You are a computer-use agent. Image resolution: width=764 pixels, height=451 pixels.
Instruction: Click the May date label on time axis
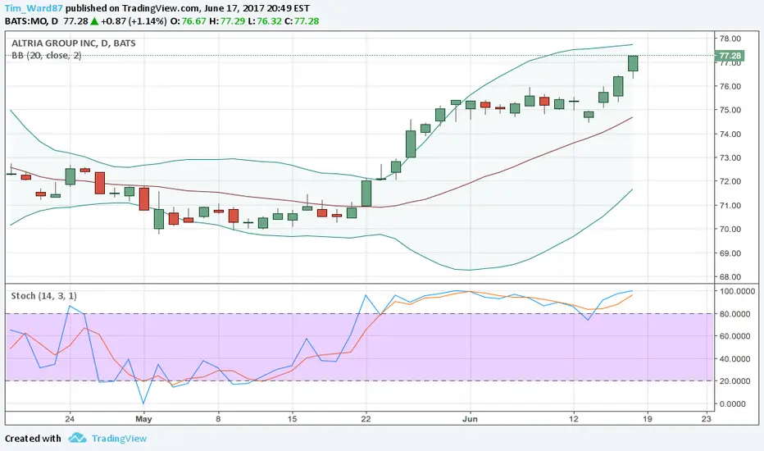point(143,418)
